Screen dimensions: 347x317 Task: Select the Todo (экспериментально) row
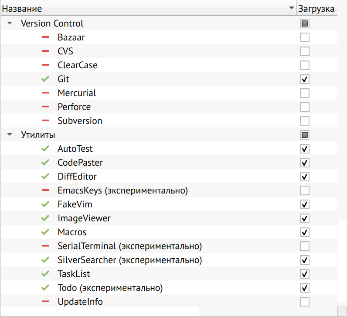(169, 287)
